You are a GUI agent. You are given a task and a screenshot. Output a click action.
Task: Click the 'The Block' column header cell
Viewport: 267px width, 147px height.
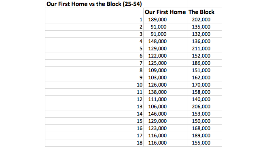(x=204, y=12)
